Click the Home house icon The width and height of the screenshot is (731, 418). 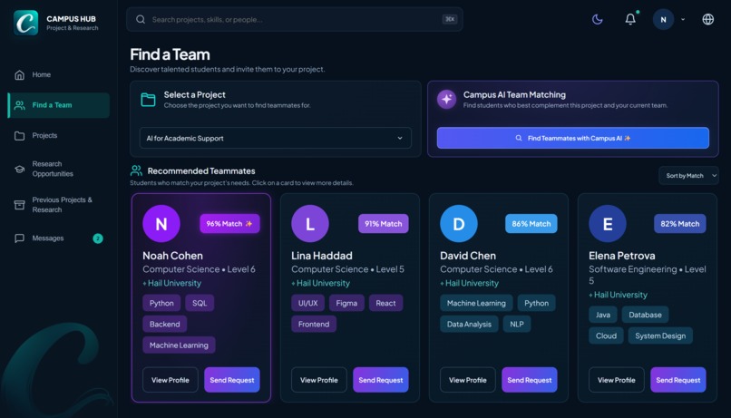(x=20, y=74)
